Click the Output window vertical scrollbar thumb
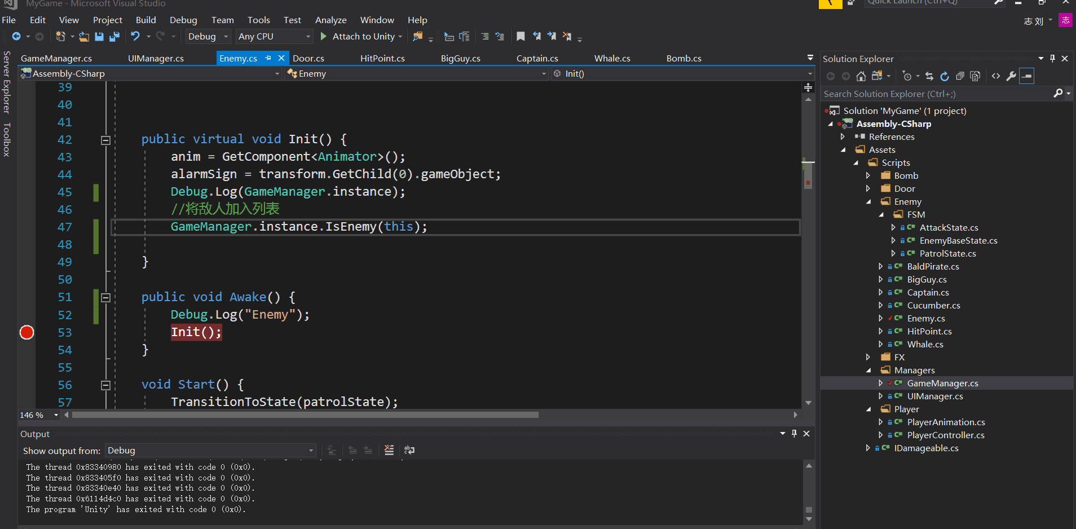The width and height of the screenshot is (1076, 529). tap(809, 509)
